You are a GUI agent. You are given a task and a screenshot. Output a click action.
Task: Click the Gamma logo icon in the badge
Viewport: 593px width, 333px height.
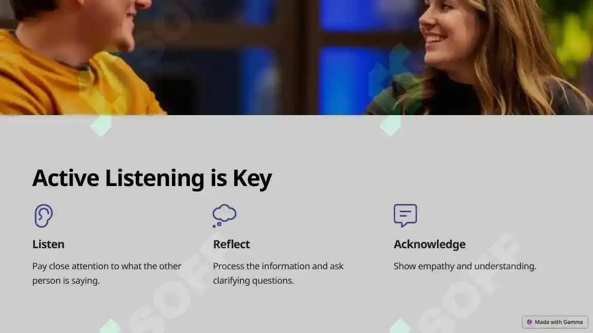pyautogui.click(x=530, y=322)
